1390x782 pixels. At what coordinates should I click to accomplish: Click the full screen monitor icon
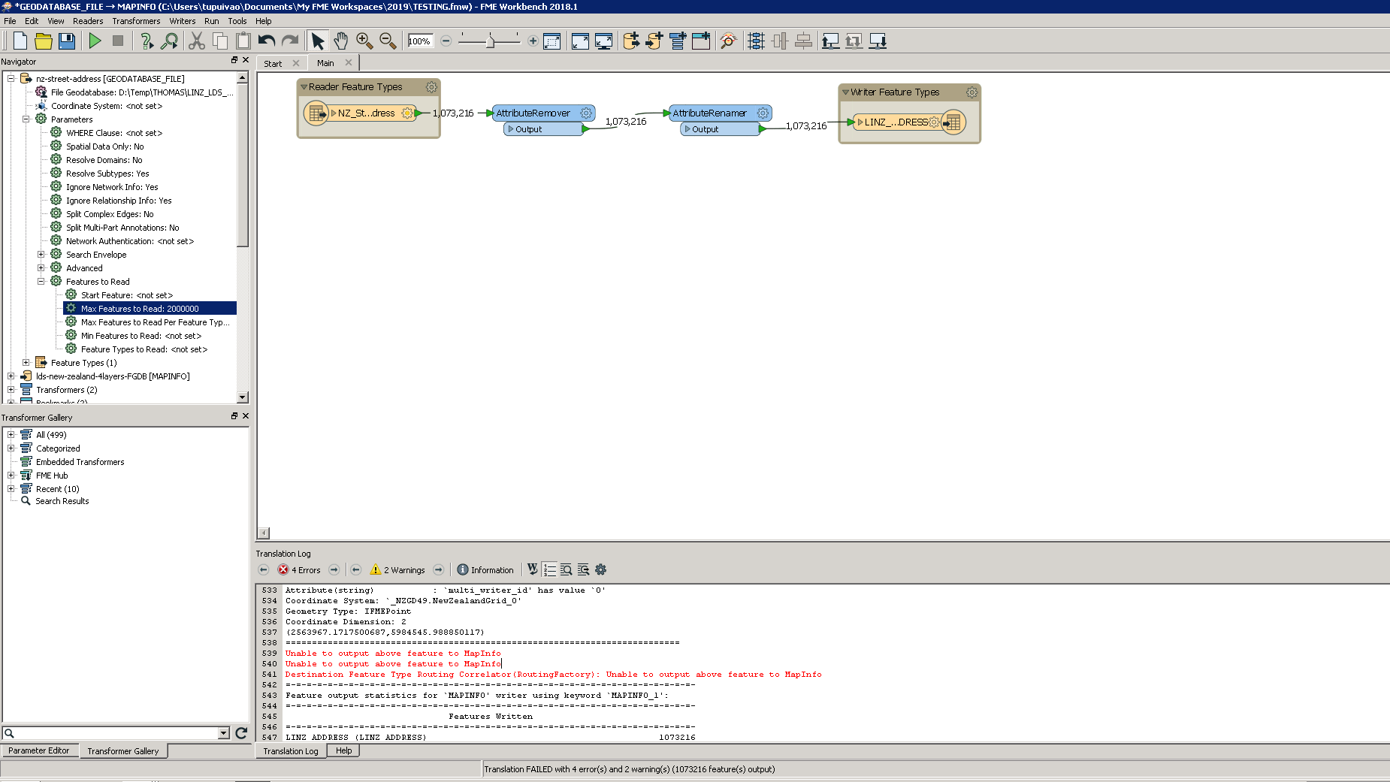point(603,41)
